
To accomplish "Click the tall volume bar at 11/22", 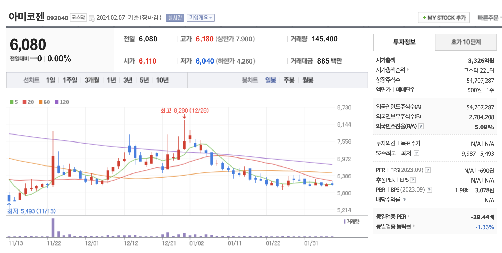I will click(x=53, y=228).
